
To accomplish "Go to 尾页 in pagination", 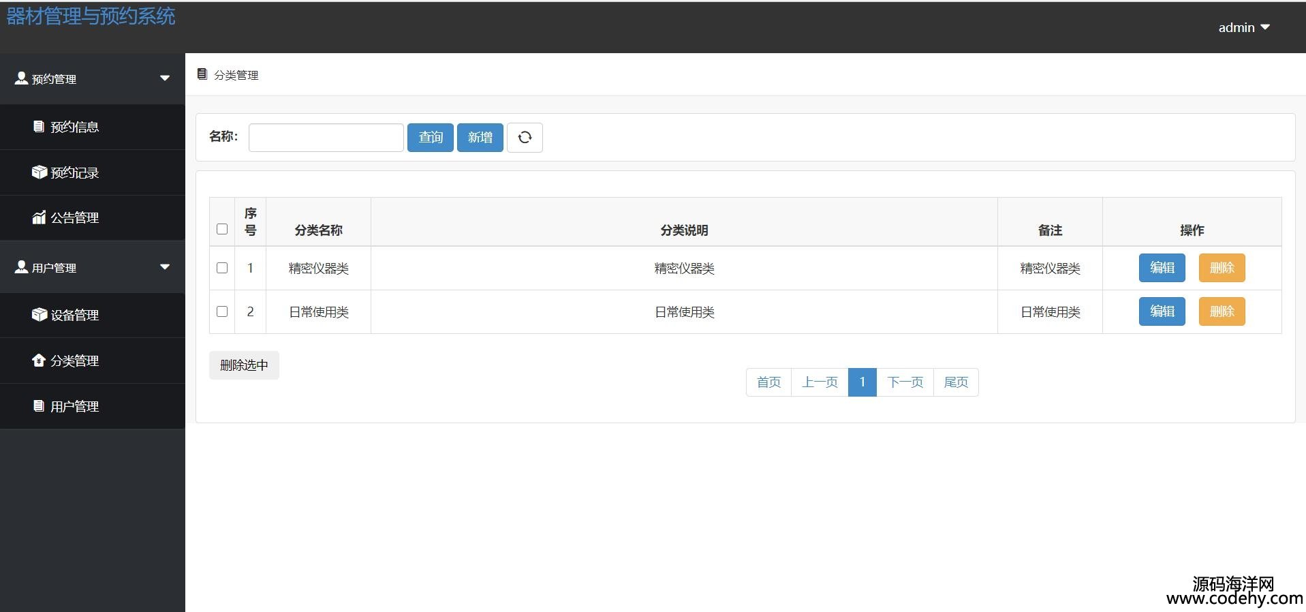I will pyautogui.click(x=956, y=382).
